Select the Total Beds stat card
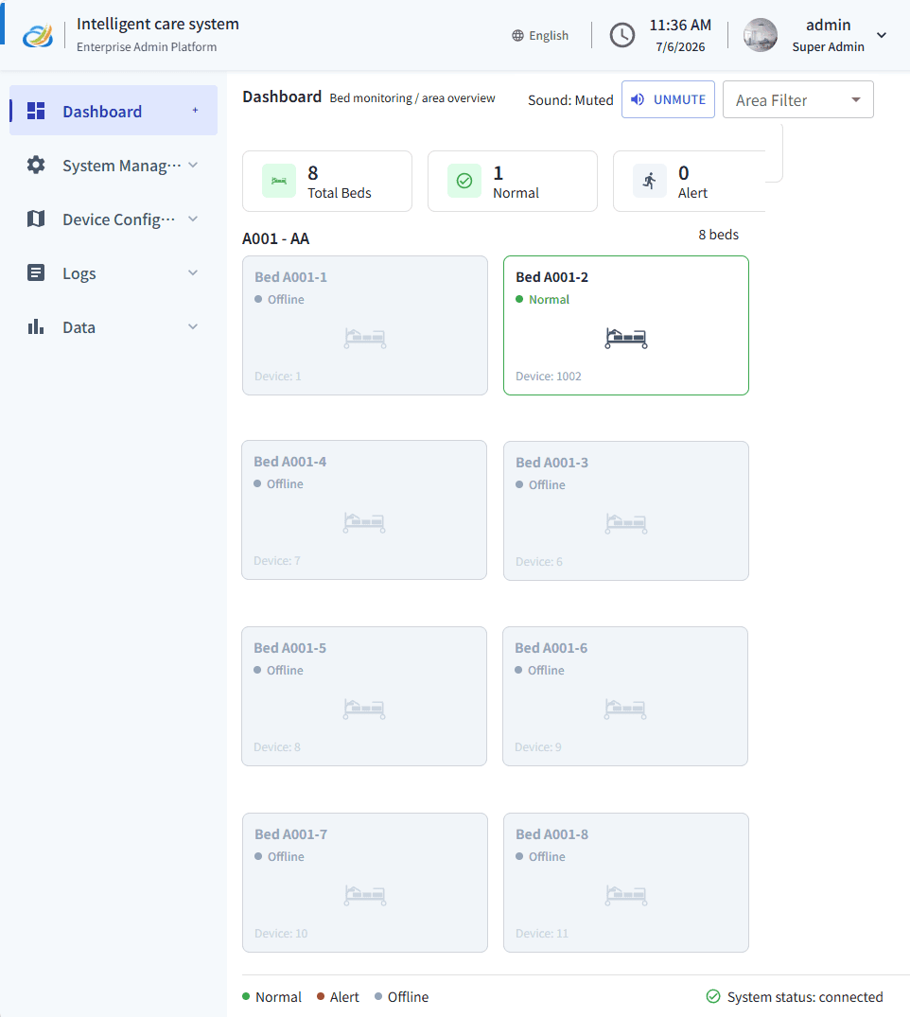 click(x=327, y=182)
